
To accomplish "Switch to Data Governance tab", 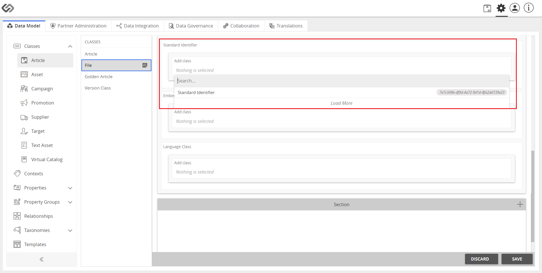I will [x=191, y=26].
